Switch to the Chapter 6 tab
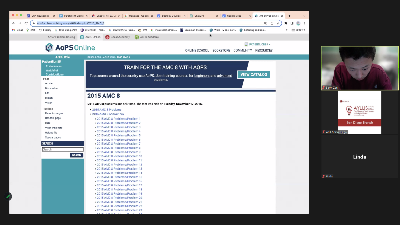400x225 pixels. coord(106,16)
